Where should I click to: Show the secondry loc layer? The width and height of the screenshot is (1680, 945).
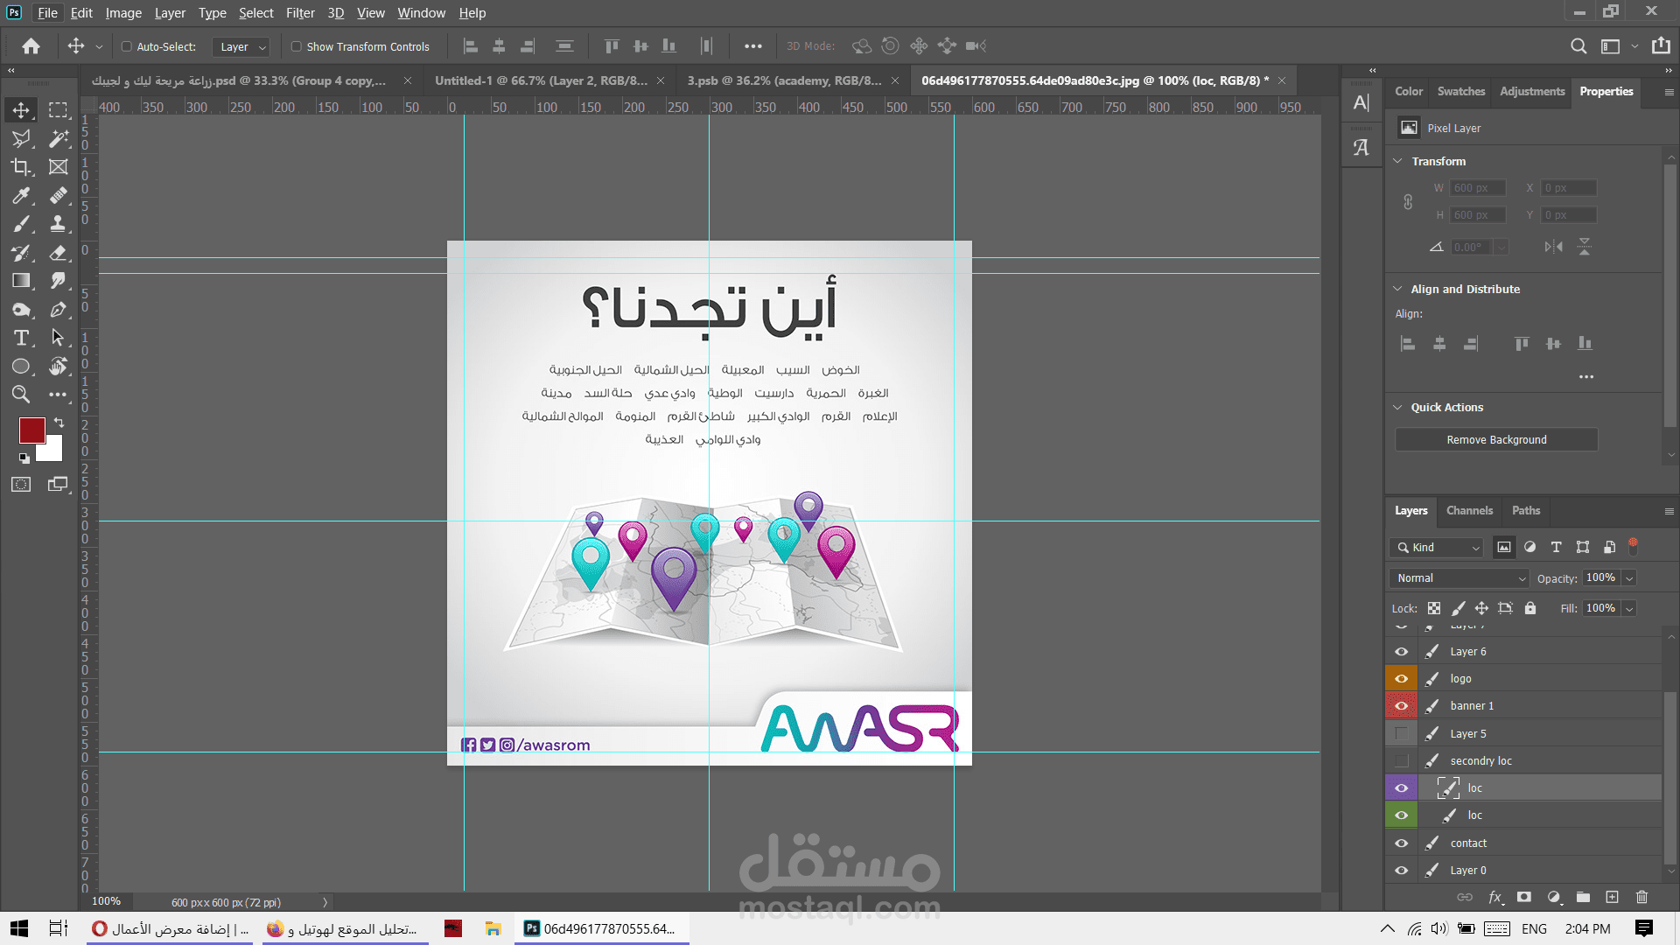1401,761
